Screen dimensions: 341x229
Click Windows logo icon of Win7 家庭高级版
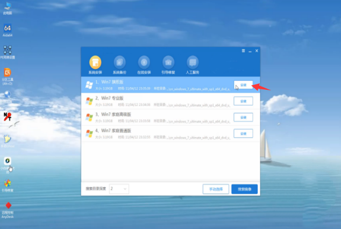pos(89,117)
